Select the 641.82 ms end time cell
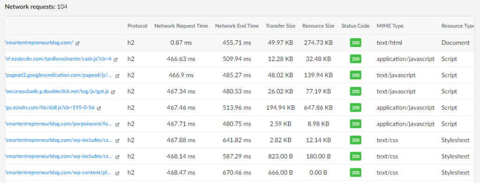This screenshot has height=183, width=480. (237, 140)
